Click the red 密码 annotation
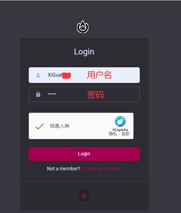 (x=96, y=95)
